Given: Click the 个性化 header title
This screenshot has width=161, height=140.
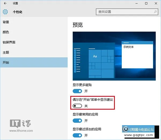Looking at the screenshot, I should tap(18, 12).
